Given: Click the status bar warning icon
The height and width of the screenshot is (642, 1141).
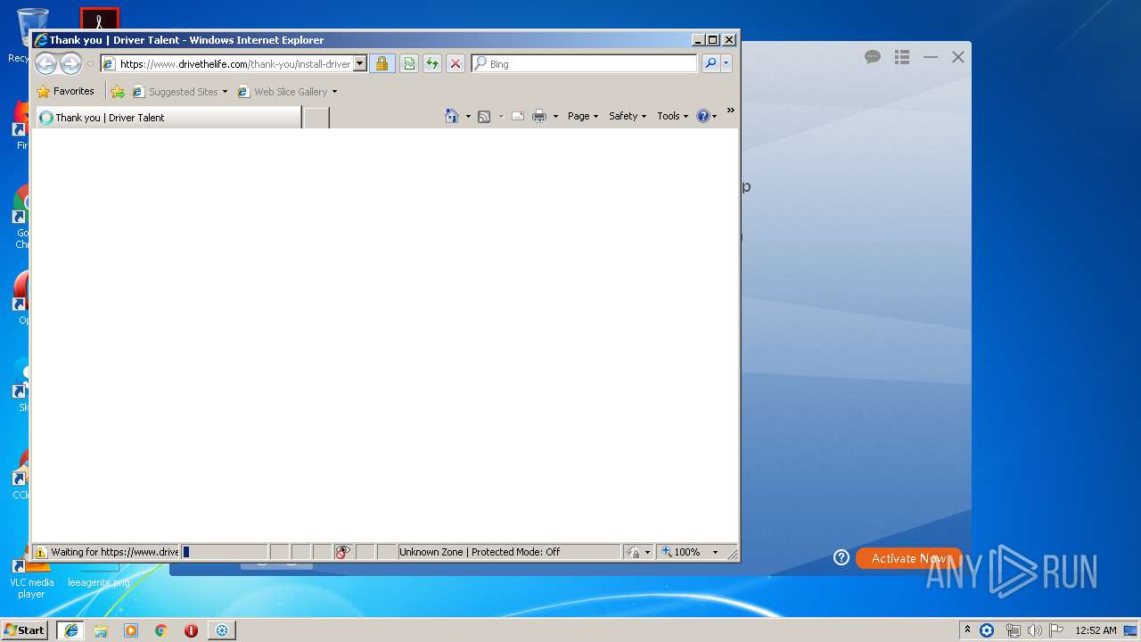Looking at the screenshot, I should (40, 552).
